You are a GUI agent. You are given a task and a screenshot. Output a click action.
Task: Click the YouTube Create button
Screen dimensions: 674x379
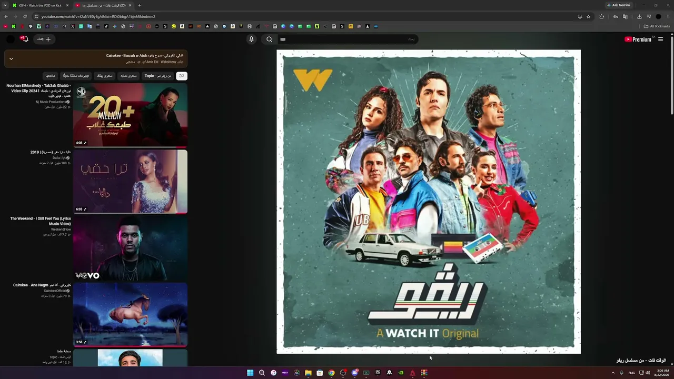[43, 39]
